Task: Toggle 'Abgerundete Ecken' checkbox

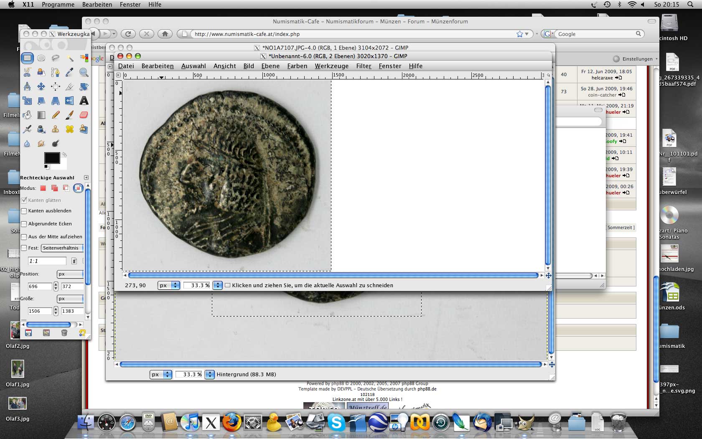Action: pyautogui.click(x=24, y=224)
